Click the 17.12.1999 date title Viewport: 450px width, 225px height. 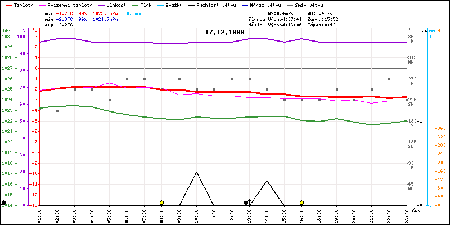(x=224, y=33)
